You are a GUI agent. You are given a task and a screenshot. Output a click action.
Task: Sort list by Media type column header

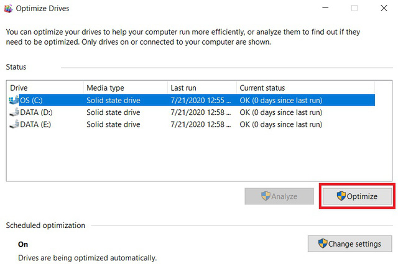coord(126,88)
